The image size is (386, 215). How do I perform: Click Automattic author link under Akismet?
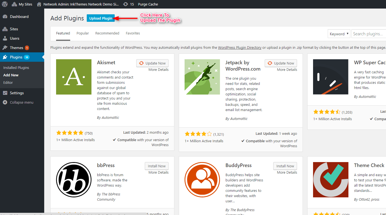tap(110, 118)
